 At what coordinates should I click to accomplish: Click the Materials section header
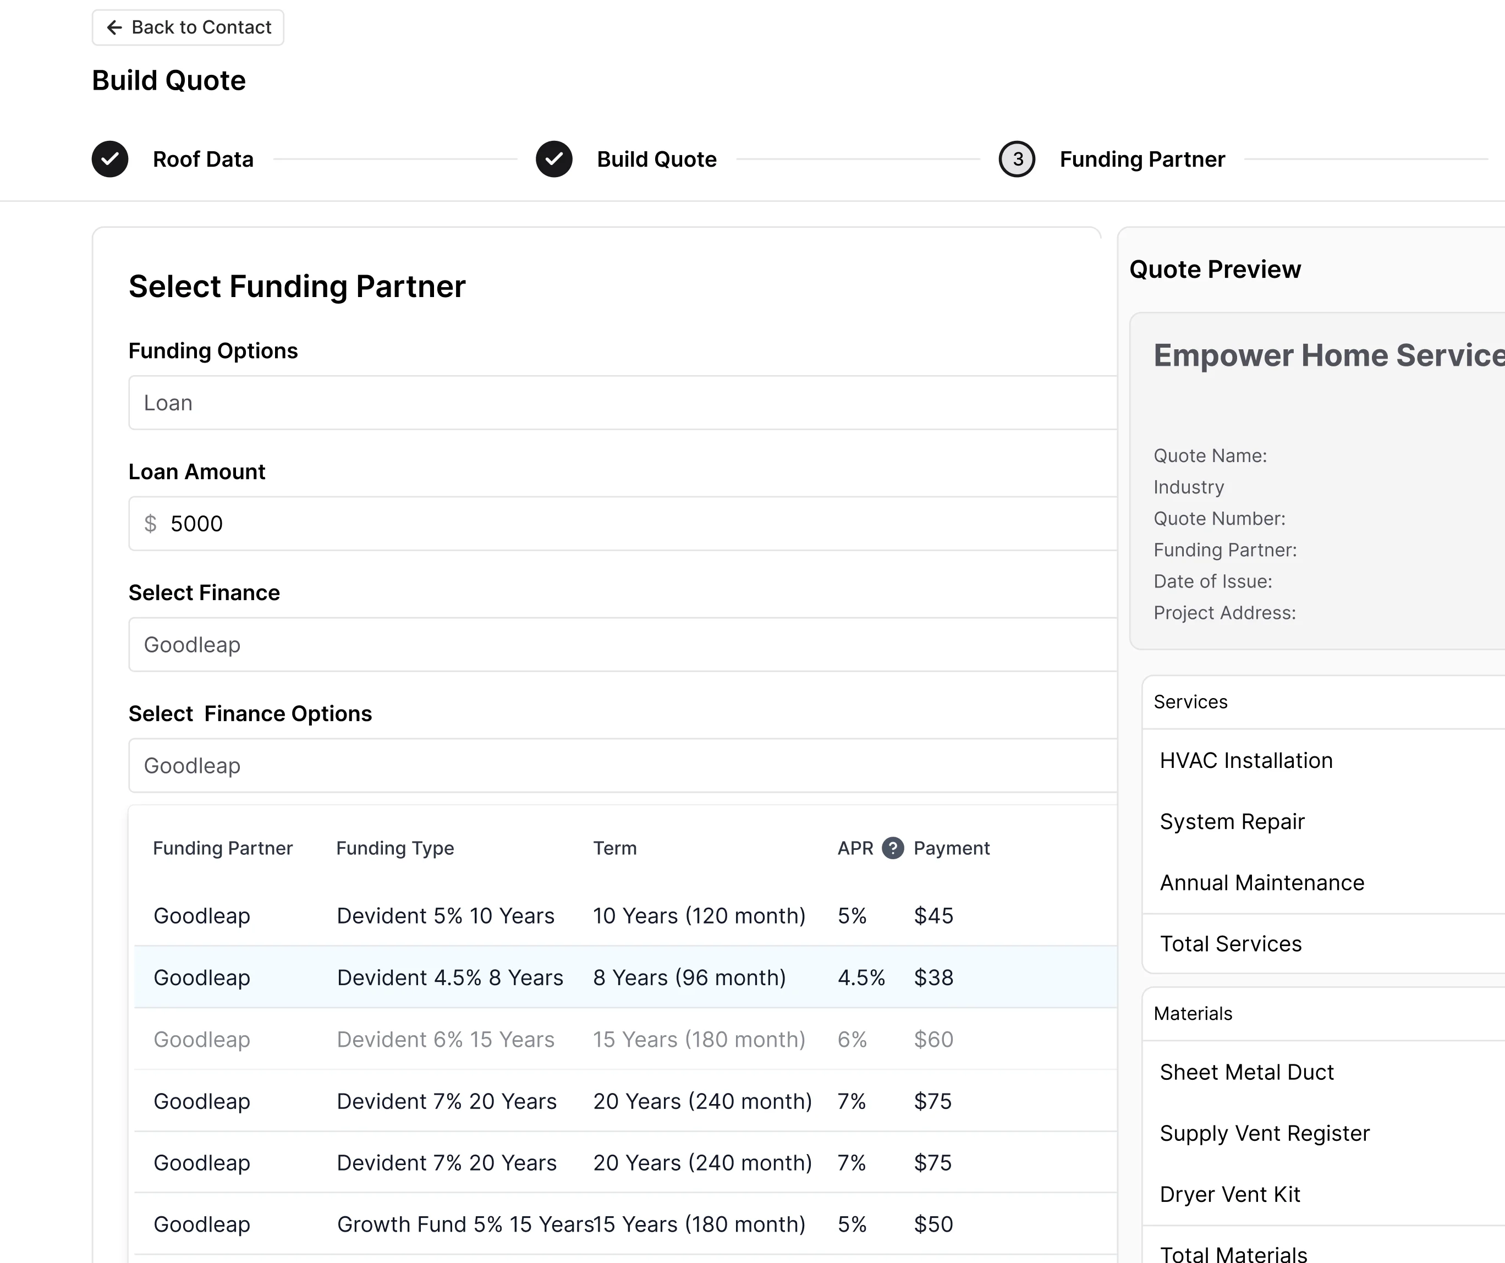pyautogui.click(x=1193, y=1014)
